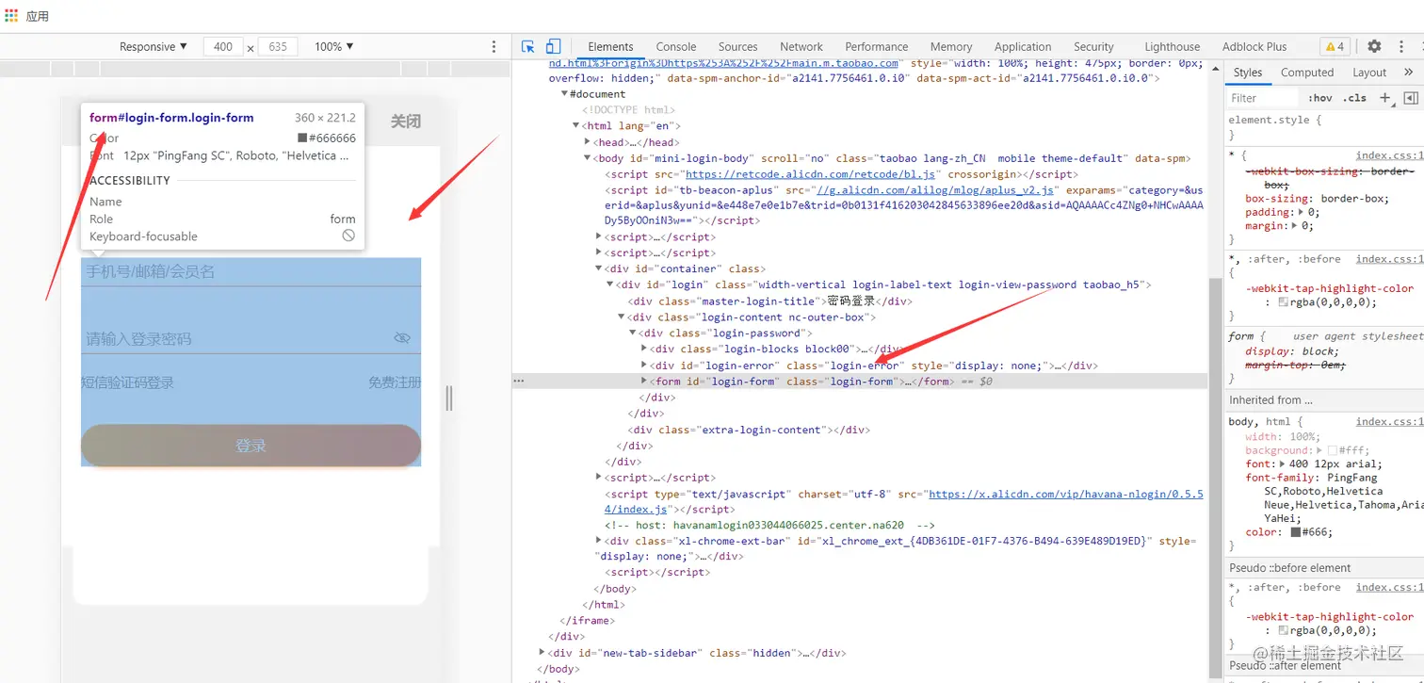
Task: Open the aplus_v2.js script link
Action: [935, 190]
